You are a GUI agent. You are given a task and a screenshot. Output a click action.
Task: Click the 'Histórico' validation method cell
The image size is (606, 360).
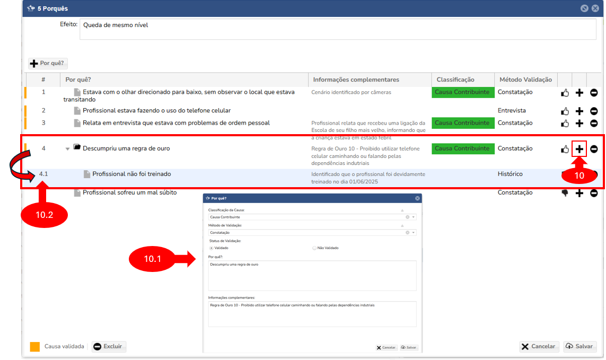(510, 174)
